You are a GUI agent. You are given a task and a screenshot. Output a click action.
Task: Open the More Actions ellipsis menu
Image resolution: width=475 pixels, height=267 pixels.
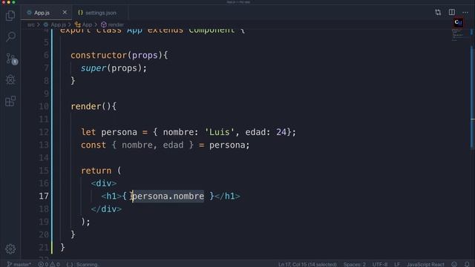tap(465, 13)
